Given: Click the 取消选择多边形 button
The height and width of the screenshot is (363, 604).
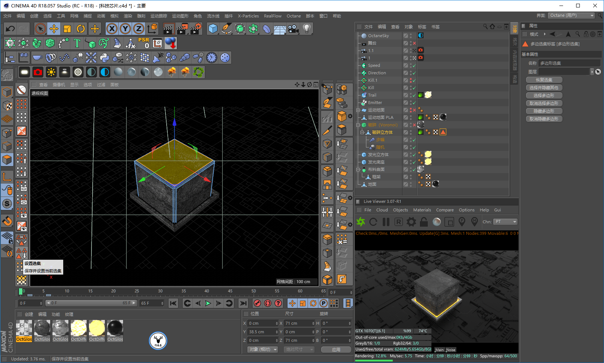Looking at the screenshot, I should click(544, 103).
